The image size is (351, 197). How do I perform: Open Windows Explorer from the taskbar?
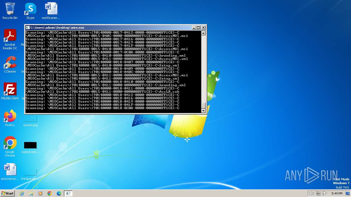[31, 193]
